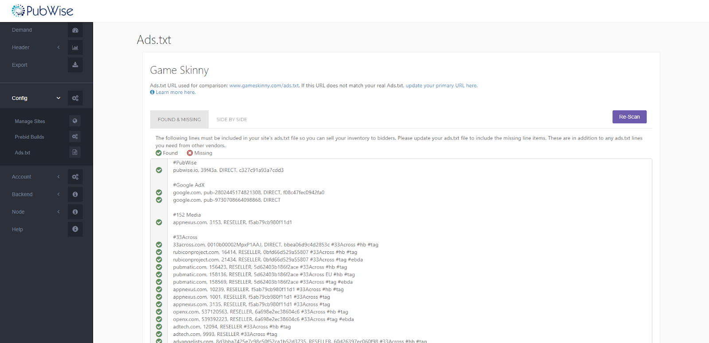Click the Config gears icon

(x=75, y=98)
